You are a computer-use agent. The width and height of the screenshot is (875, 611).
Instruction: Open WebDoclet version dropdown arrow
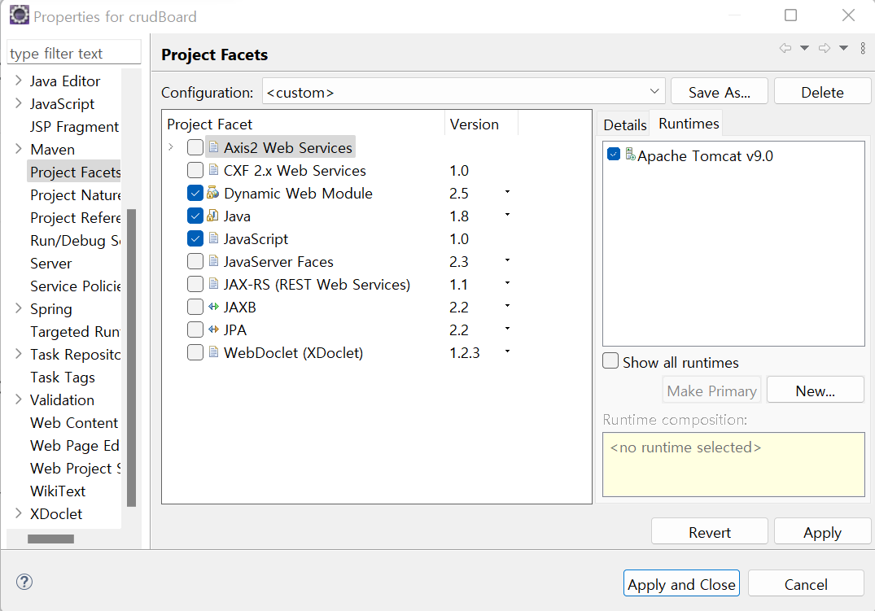point(507,351)
